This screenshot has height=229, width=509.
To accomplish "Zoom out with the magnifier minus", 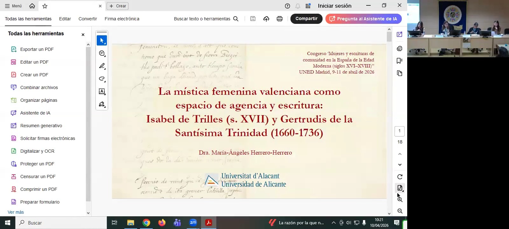I will click(x=400, y=211).
